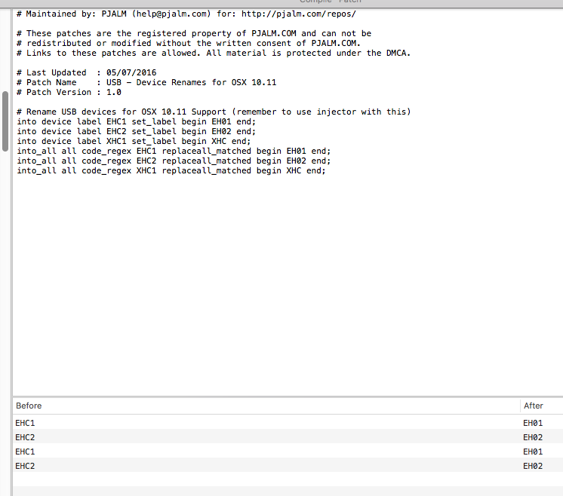Click the 'into_all all code_regex XHC1' line
563x496 pixels.
point(171,170)
